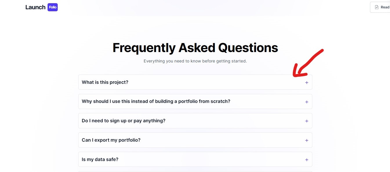
Task: Click the Read button label text
Action: 385,7
